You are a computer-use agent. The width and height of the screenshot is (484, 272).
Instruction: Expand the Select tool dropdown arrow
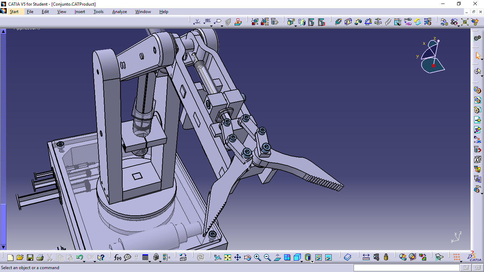pyautogui.click(x=482, y=59)
